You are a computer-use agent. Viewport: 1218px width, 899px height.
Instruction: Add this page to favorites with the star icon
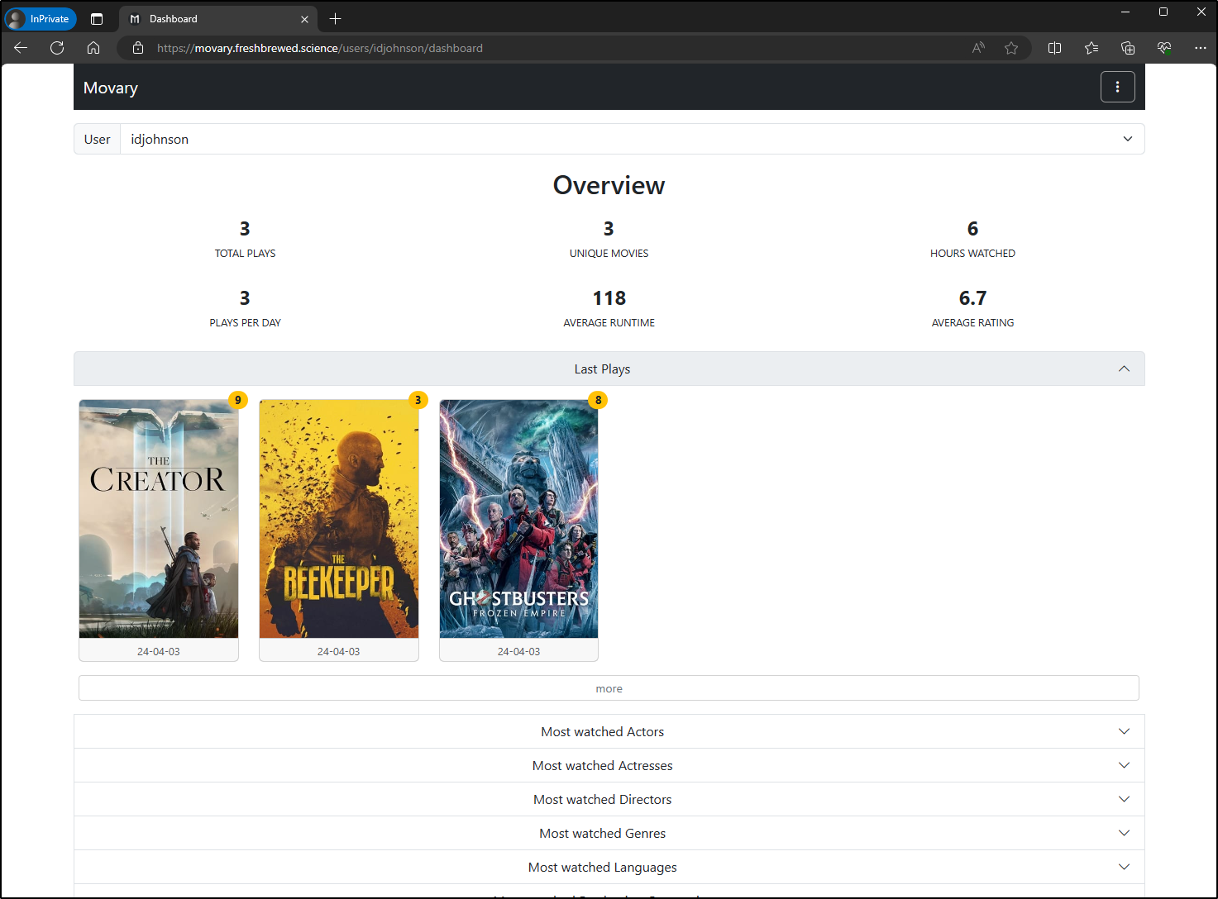click(x=1010, y=48)
